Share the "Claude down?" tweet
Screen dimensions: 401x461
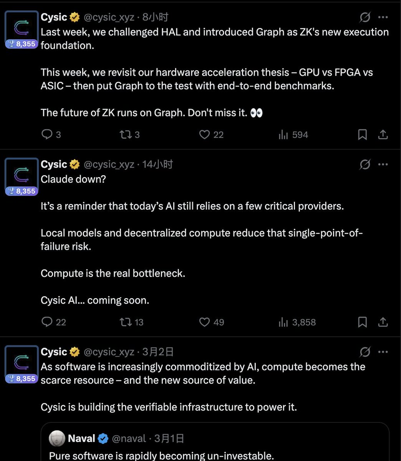(383, 322)
